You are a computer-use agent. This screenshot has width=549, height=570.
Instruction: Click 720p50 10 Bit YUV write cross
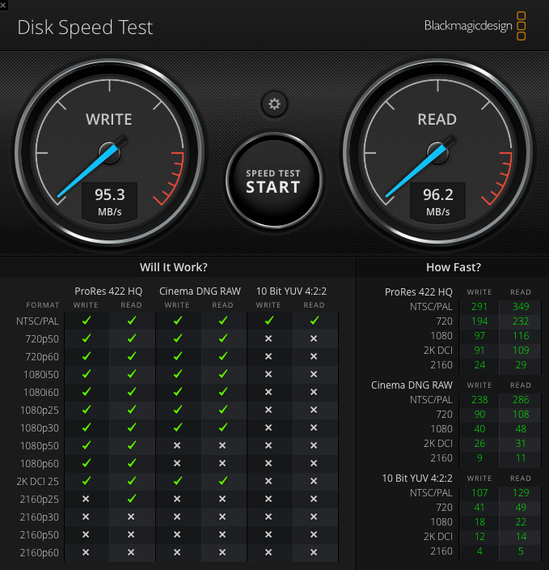point(268,338)
